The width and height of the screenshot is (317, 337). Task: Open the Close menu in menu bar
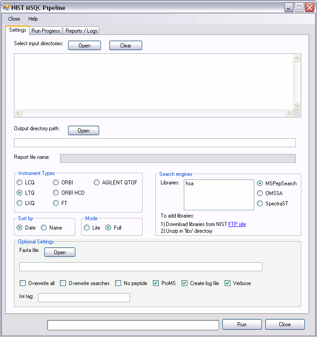click(x=14, y=19)
